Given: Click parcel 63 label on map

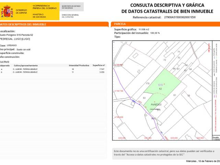Looking at the screenshot, I should click(144, 98).
